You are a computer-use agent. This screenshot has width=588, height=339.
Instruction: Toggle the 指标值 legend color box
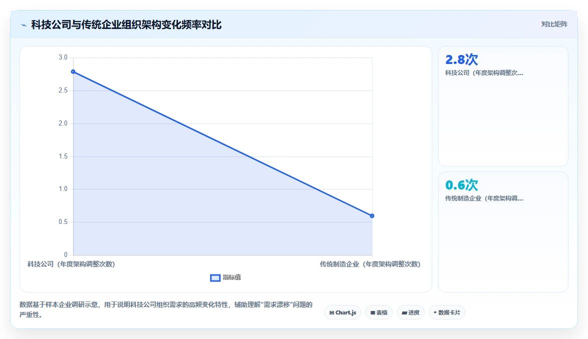click(215, 277)
